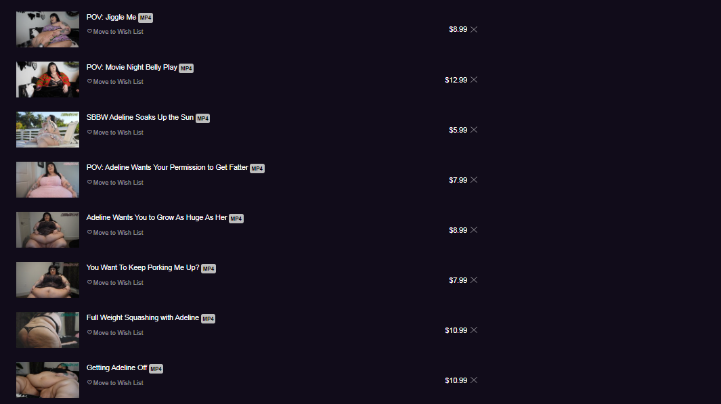Image resolution: width=721 pixels, height=404 pixels.
Task: Open the "POV: Movie Night Belly Play" title link
Action: (132, 67)
